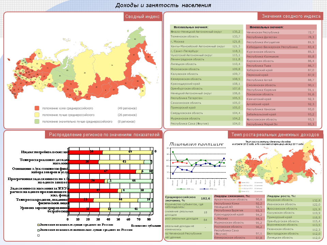Viewport: 327px width, 245px height.
Task: Click the yellow bar segment labeled 45
Action: (121, 162)
